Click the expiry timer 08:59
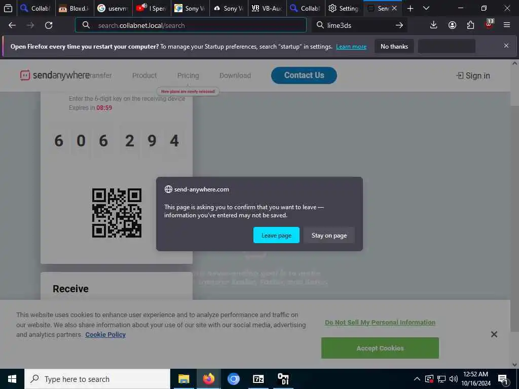 104,108
